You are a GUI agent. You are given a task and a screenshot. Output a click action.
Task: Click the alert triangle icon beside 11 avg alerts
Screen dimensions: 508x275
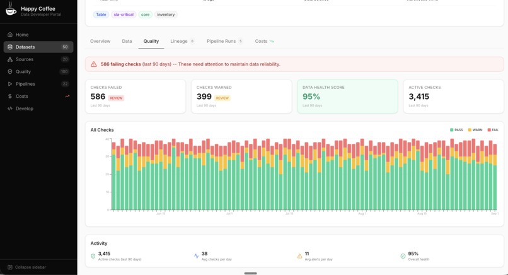click(x=299, y=256)
